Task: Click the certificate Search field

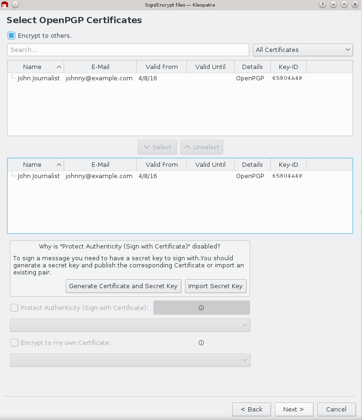Action: (x=128, y=50)
